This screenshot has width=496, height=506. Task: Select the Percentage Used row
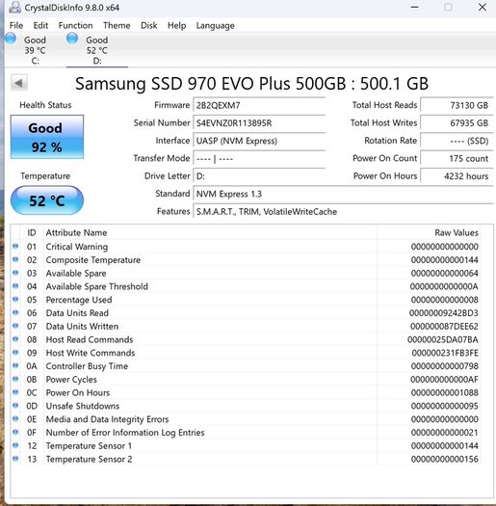click(246, 300)
